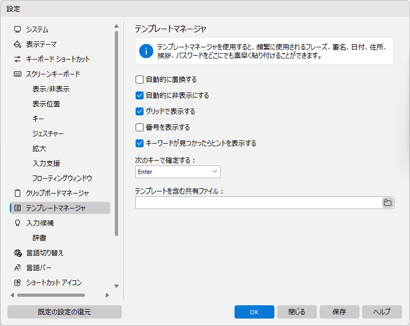The height and width of the screenshot is (326, 410).
Task: Select テンプレートマネージャ in sidebar
Action: [x=60, y=208]
